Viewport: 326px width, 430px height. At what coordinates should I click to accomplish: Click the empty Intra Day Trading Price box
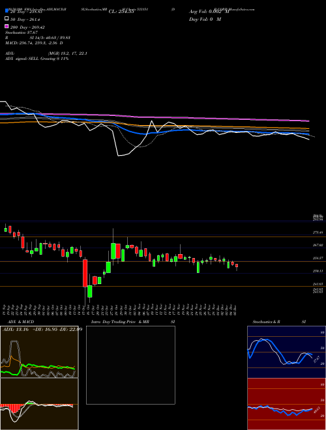(x=130, y=365)
